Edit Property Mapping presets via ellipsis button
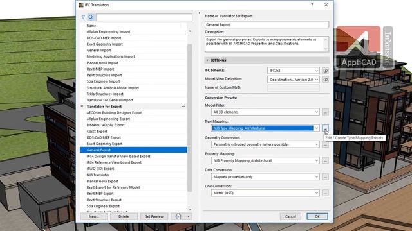 (x=325, y=160)
